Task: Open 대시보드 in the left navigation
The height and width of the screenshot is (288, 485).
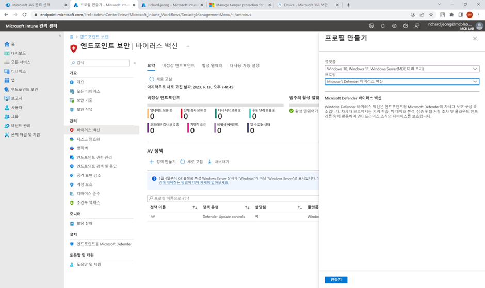Action: [15, 53]
